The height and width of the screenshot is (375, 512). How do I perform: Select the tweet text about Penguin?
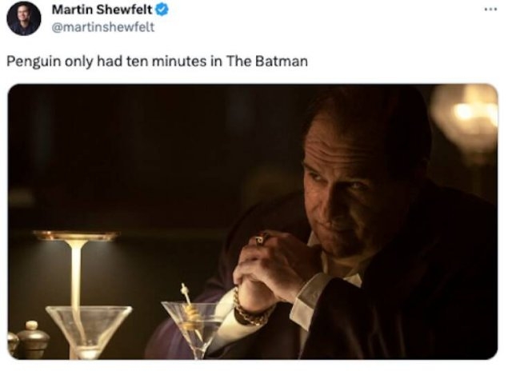click(x=157, y=62)
